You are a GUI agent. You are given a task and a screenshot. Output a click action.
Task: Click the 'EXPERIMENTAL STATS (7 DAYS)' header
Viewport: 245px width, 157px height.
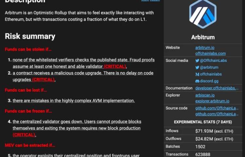[x=203, y=122]
